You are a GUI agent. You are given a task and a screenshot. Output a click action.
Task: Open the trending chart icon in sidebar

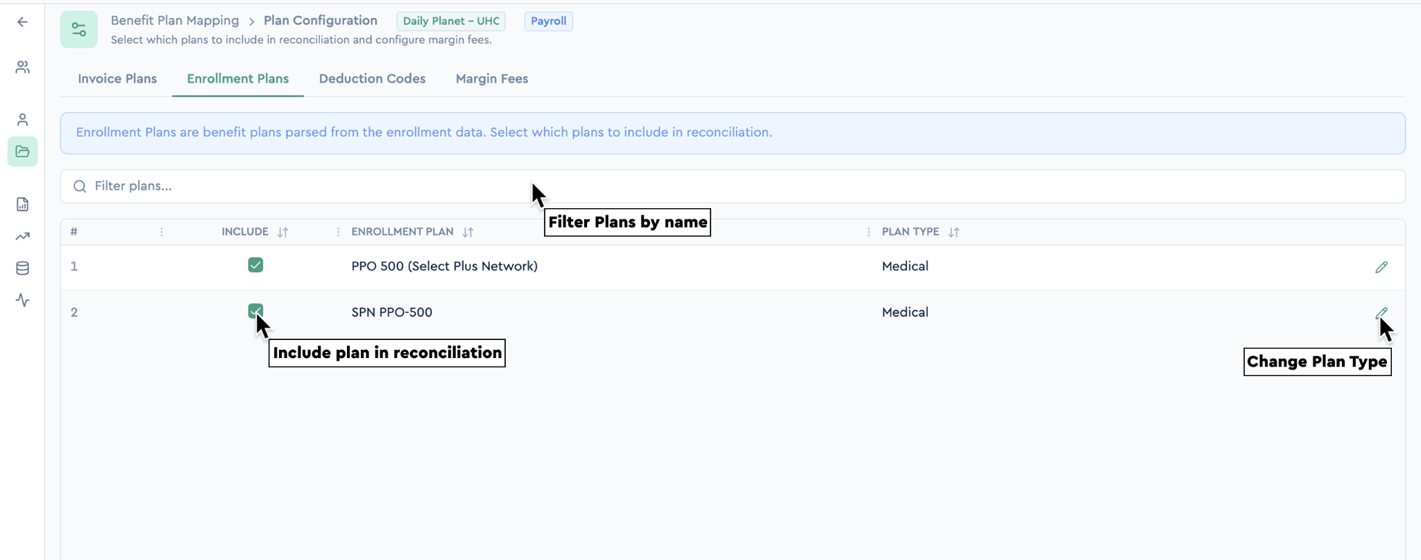pos(22,237)
